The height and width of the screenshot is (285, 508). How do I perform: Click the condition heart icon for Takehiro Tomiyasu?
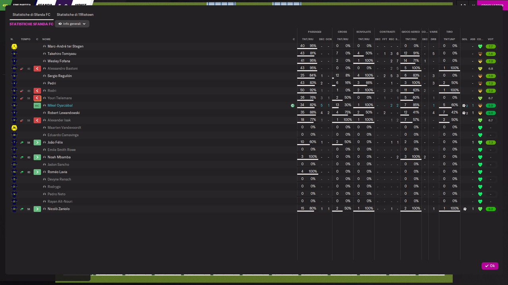coord(480,54)
